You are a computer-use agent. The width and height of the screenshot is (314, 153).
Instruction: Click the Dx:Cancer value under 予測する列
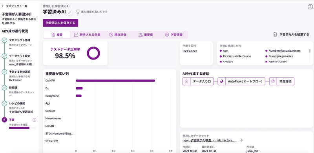point(190,51)
